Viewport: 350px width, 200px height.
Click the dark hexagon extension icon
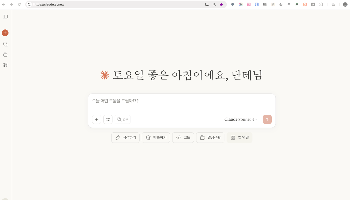coord(233,4)
